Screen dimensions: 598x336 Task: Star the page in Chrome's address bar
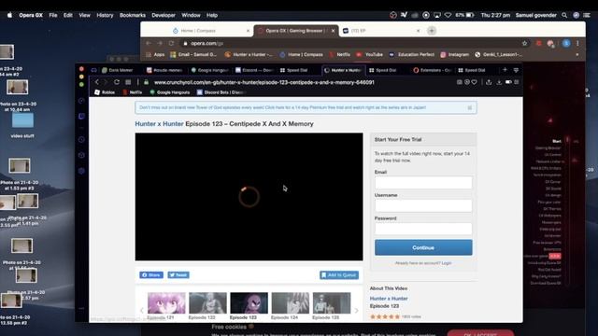click(525, 44)
